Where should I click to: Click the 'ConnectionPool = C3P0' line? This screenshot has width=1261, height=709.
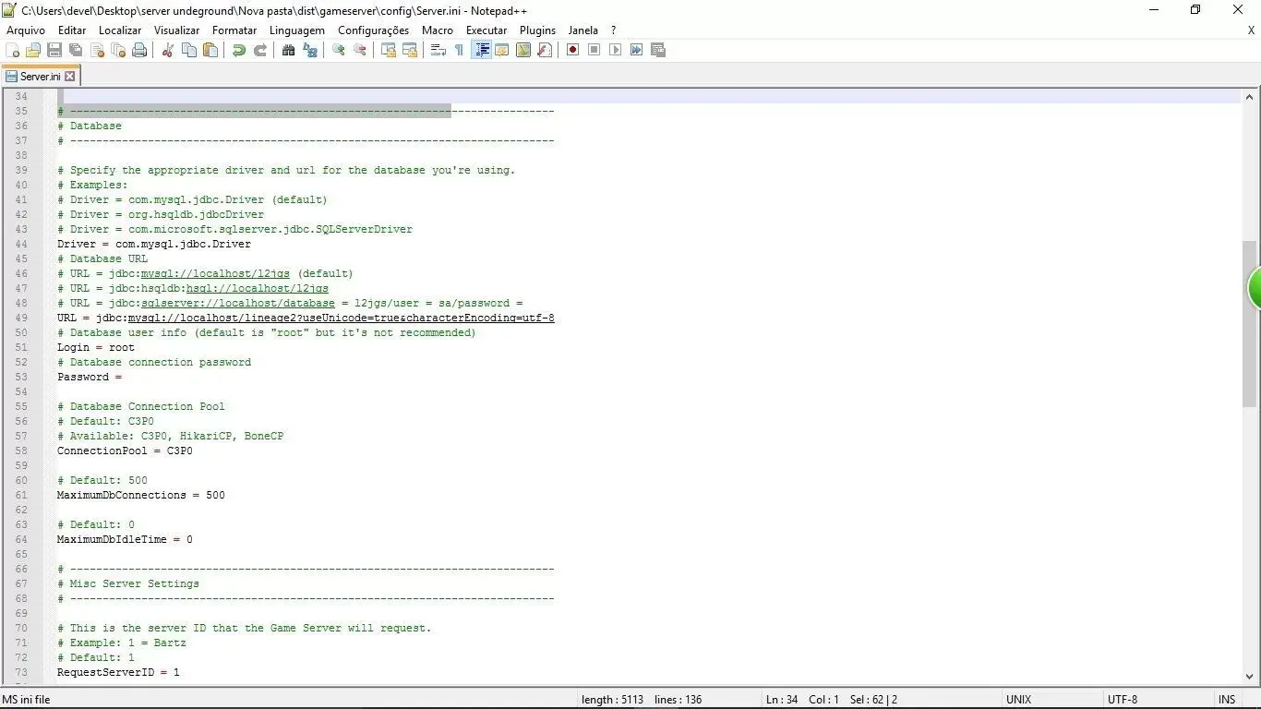tap(125, 451)
